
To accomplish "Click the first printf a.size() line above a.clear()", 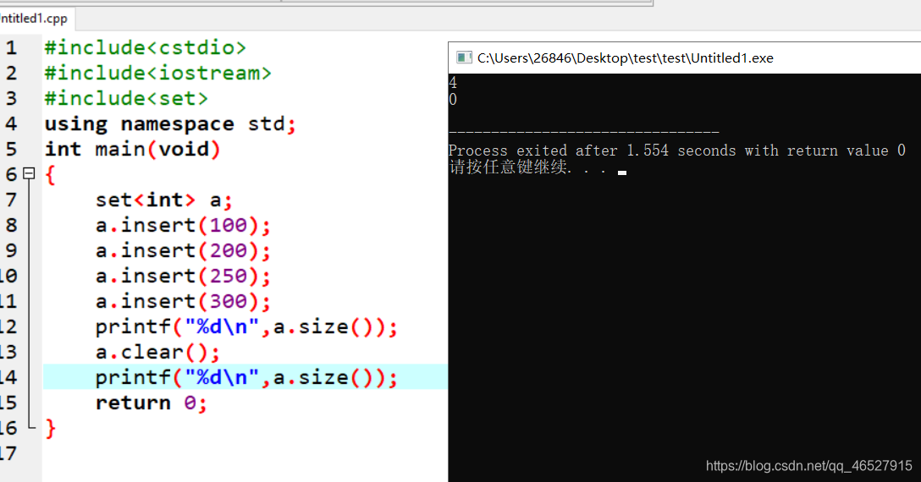I will (x=246, y=327).
